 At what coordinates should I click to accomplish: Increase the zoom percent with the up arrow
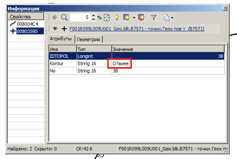(x=94, y=15)
